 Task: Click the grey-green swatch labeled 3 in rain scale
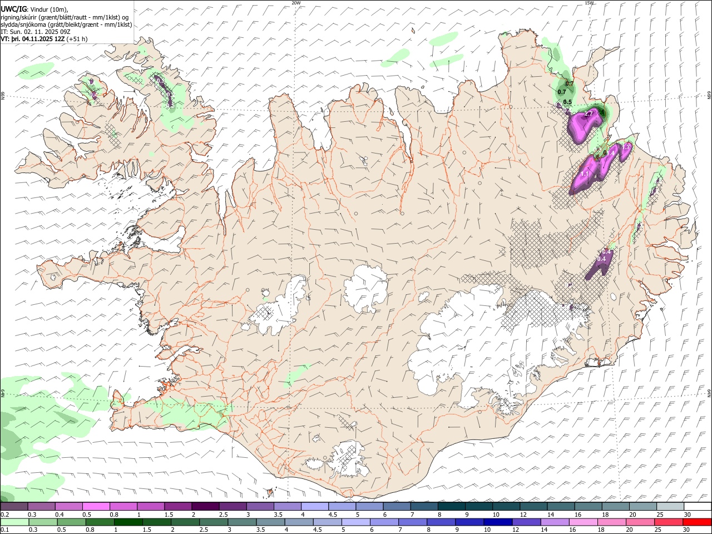(241, 522)
